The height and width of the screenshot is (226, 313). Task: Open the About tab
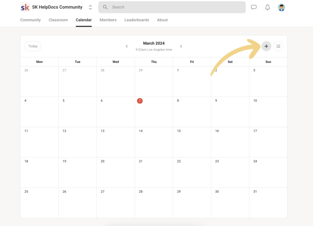[162, 20]
